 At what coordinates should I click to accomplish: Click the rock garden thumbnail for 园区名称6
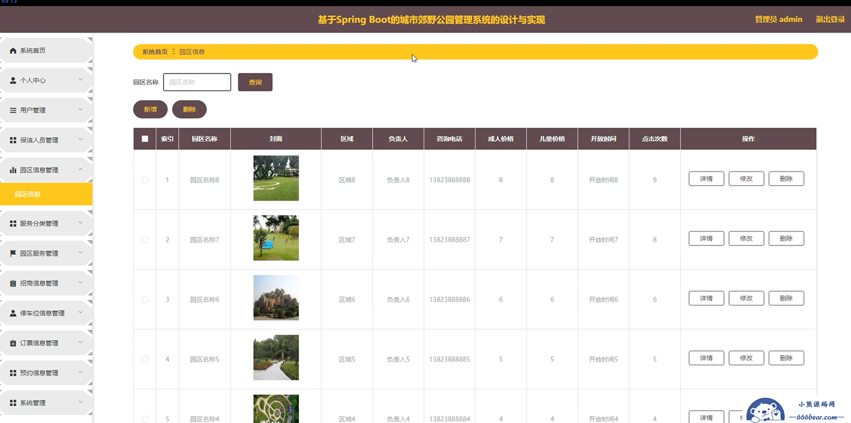pyautogui.click(x=276, y=298)
